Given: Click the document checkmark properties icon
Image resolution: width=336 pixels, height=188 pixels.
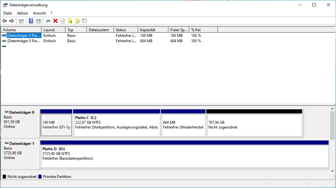Looking at the screenshot, I should click(x=63, y=21).
